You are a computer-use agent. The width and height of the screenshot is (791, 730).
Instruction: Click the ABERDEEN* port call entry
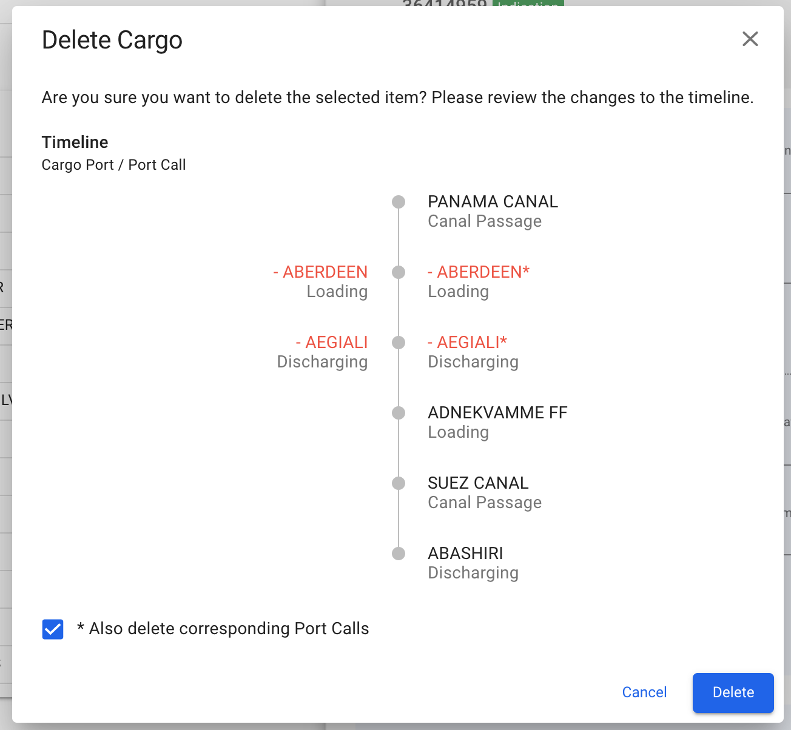click(x=479, y=272)
